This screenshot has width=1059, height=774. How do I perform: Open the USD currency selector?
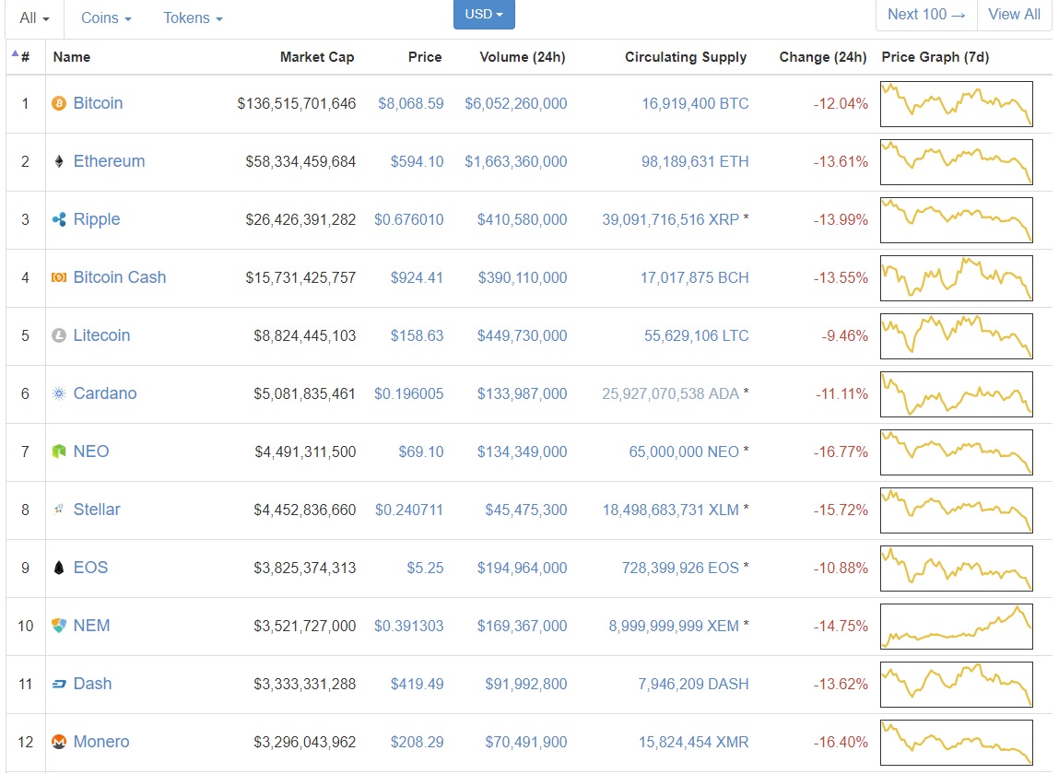[x=484, y=14]
